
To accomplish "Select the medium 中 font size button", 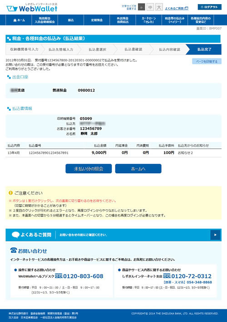I will click(x=150, y=7).
